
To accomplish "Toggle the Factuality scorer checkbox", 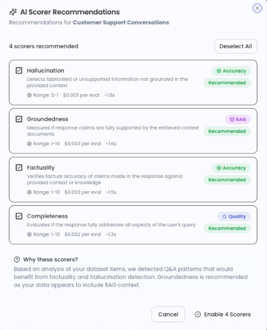I will (19, 168).
